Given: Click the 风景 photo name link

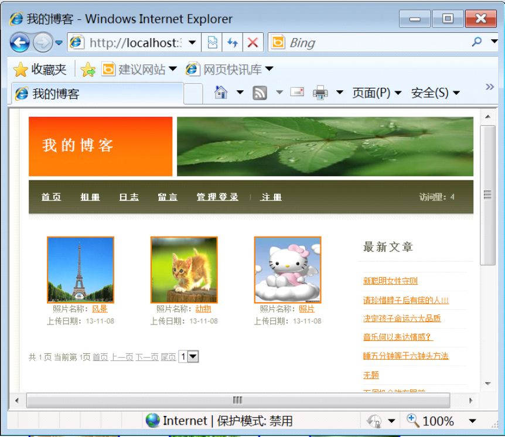Looking at the screenshot, I should pos(100,309).
